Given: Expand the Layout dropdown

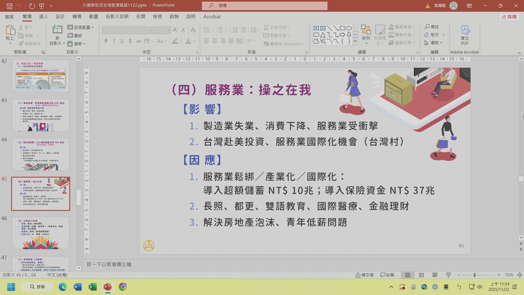Looking at the screenshot, I should point(81,27).
